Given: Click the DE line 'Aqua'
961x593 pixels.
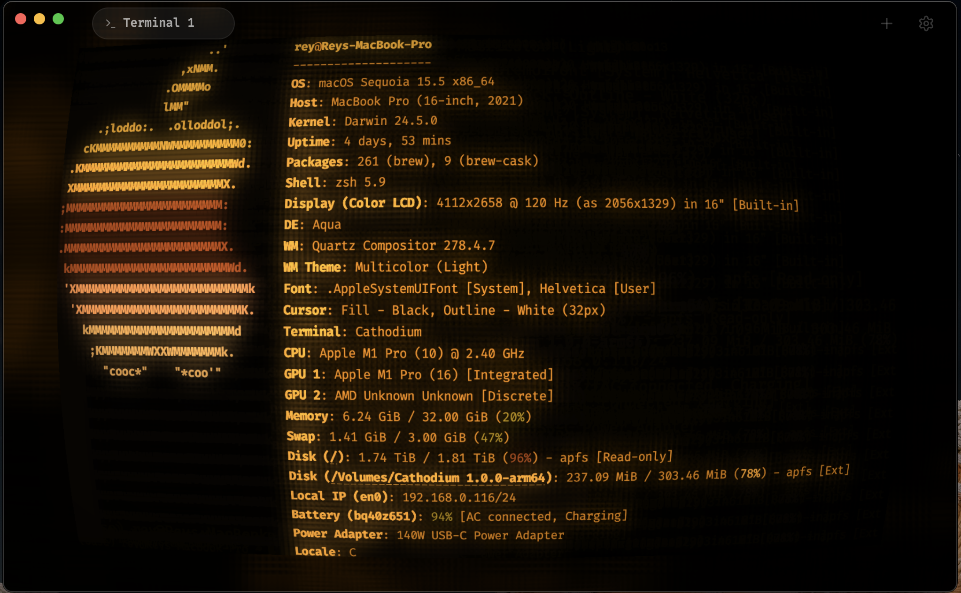Looking at the screenshot, I should coord(327,225).
